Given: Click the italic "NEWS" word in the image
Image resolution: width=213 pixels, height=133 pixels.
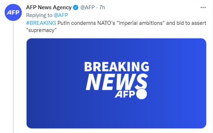Looking at the screenshot, I should coord(117,82).
